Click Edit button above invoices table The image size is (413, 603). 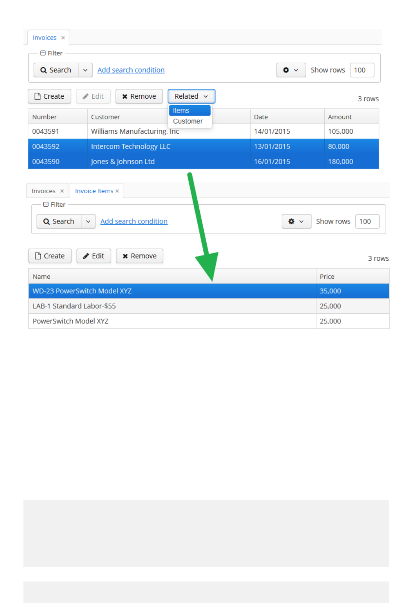pyautogui.click(x=93, y=96)
